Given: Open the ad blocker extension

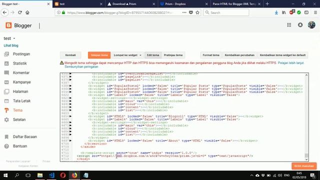Looking at the screenshot, I should click(292, 12).
